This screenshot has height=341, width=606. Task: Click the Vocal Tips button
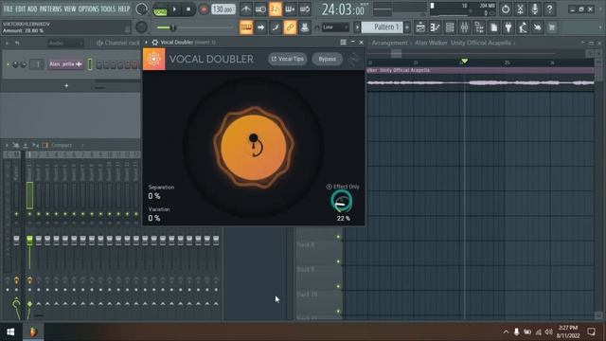click(288, 59)
